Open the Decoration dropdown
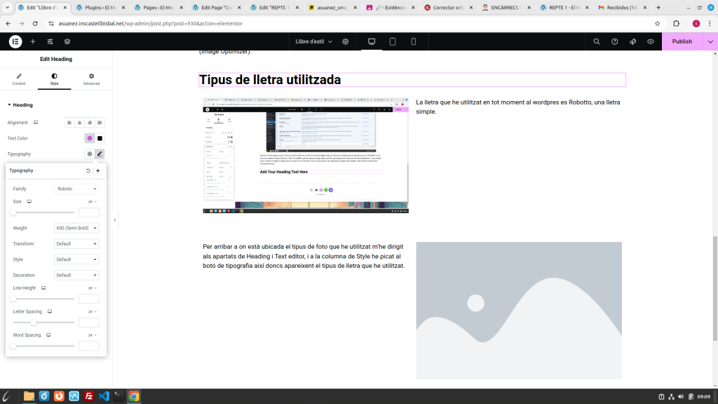The image size is (718, 404). (76, 275)
